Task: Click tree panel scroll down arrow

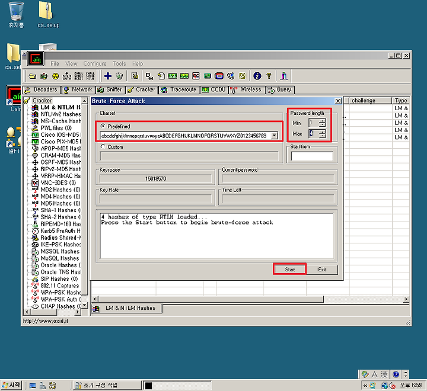Action: click(85, 305)
